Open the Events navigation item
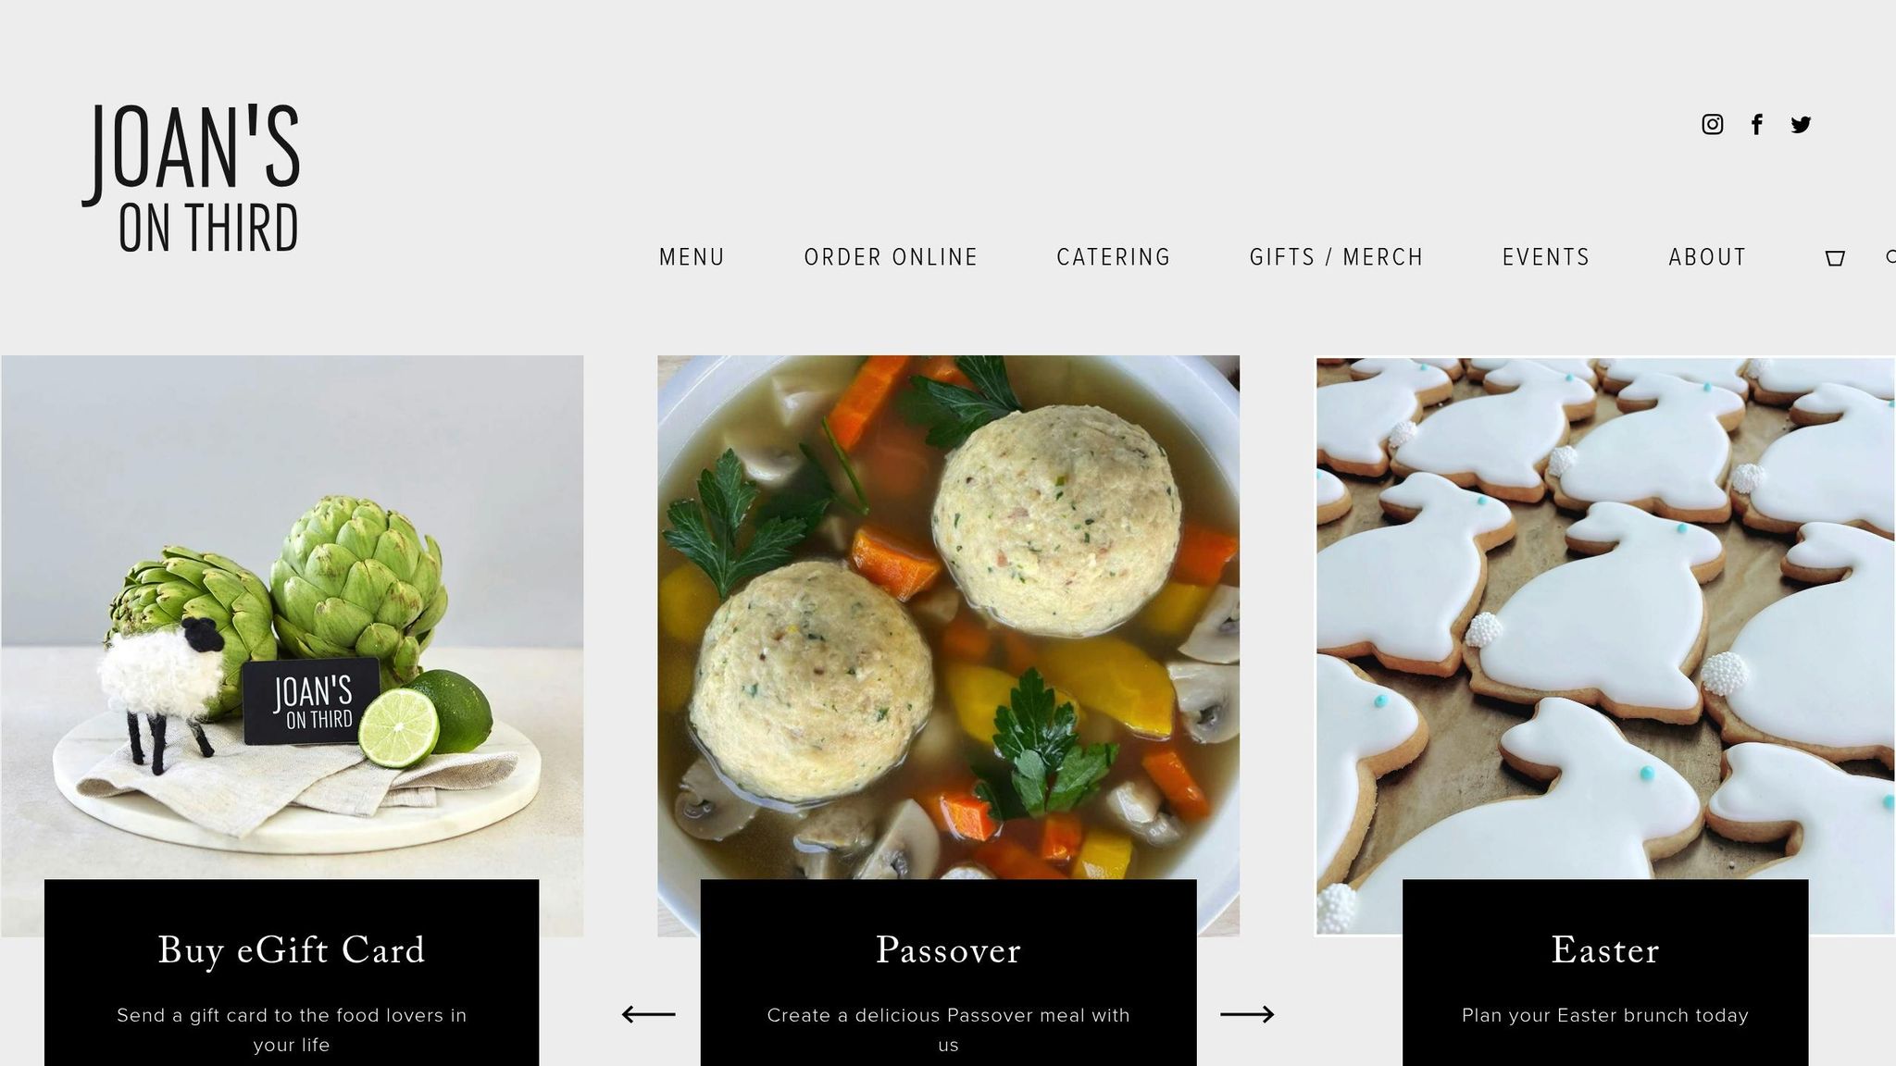Viewport: 1896px width, 1066px height. [1546, 257]
